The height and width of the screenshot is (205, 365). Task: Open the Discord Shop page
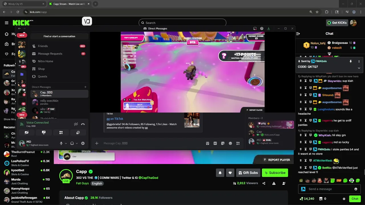tap(59, 69)
